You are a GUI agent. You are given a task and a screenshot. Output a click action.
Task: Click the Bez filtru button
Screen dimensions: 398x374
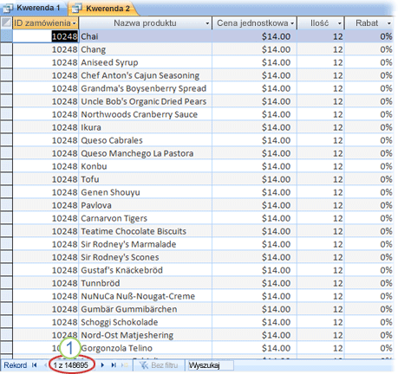point(159,365)
